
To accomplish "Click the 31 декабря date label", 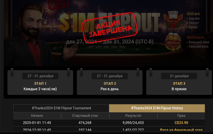I will (179, 76).
